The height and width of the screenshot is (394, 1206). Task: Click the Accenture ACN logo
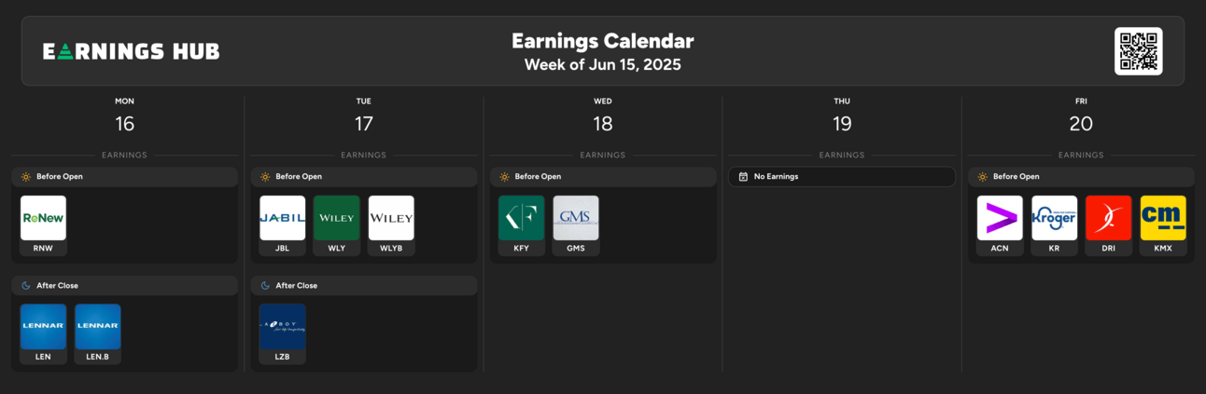coord(1000,218)
